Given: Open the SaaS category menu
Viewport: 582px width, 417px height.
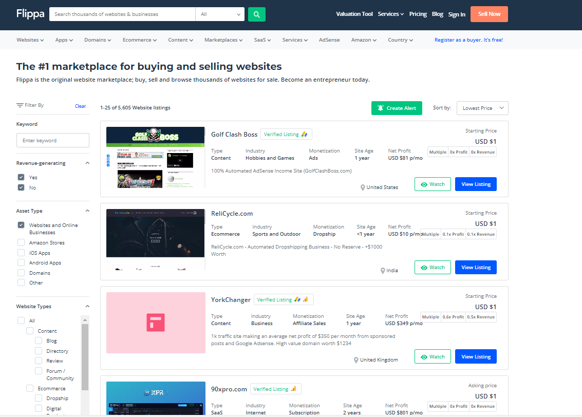Looking at the screenshot, I should [262, 40].
